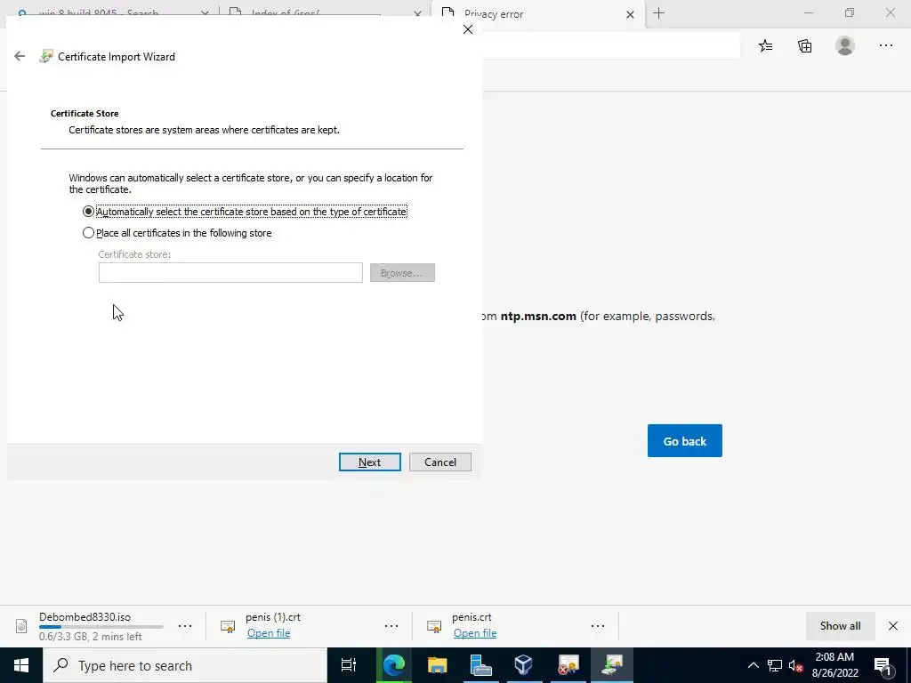This screenshot has width=911, height=683.
Task: Open more options for Debombed8330.iso download
Action: (185, 626)
